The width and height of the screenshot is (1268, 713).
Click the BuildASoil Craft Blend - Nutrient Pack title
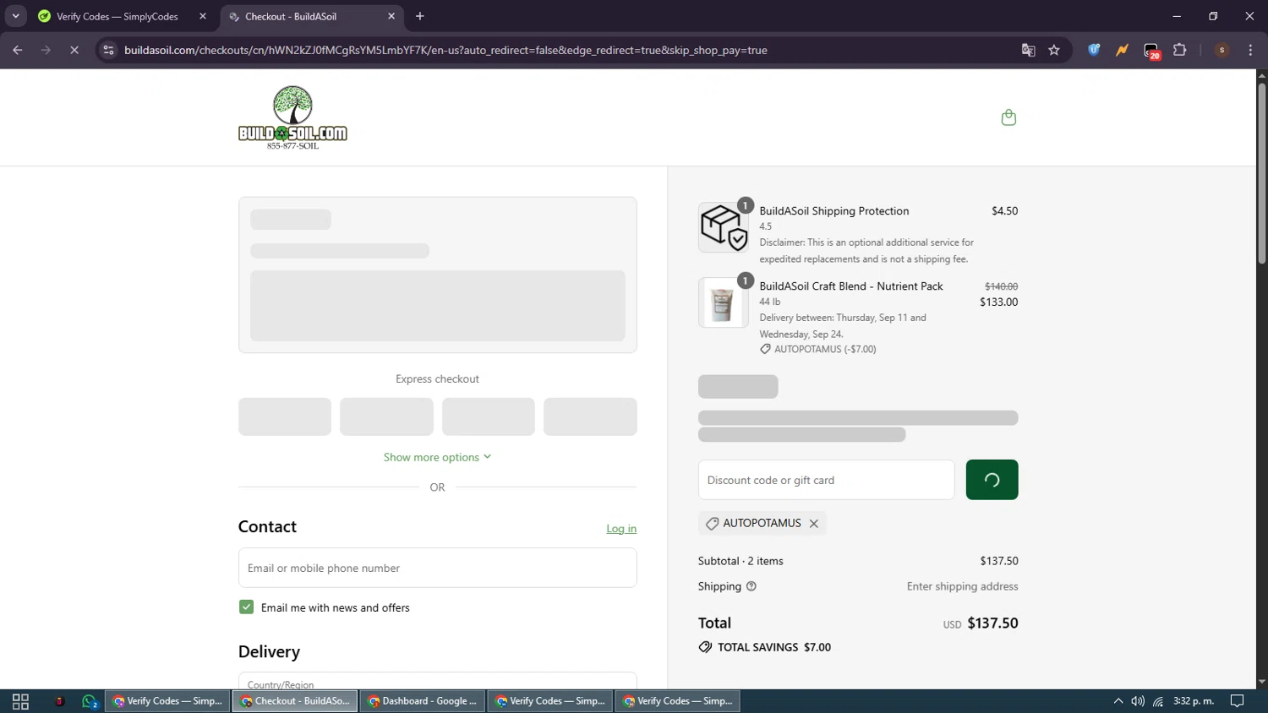[850, 286]
